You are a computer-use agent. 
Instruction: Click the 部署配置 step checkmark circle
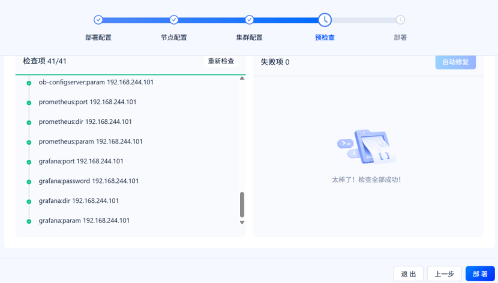[x=98, y=20]
